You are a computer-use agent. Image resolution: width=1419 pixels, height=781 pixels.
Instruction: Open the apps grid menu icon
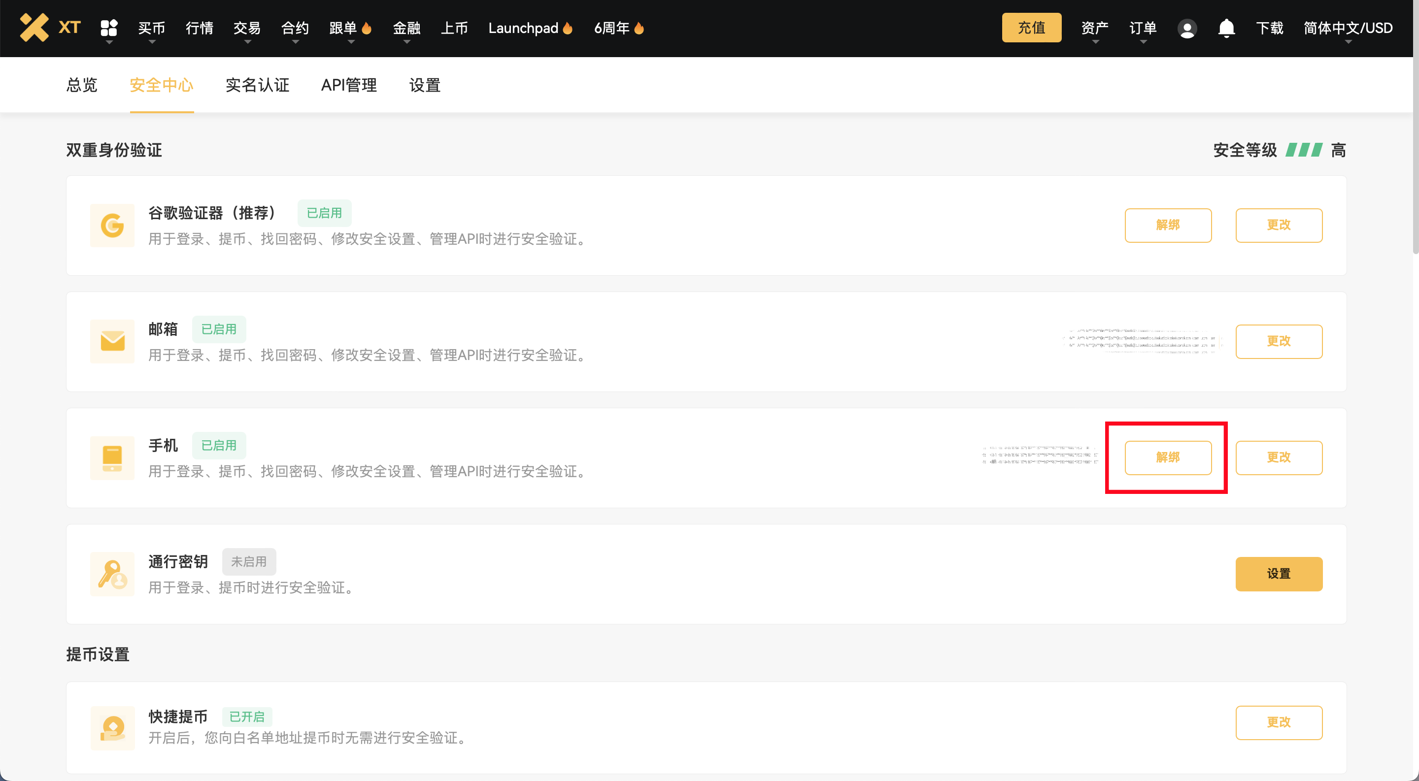coord(109,28)
